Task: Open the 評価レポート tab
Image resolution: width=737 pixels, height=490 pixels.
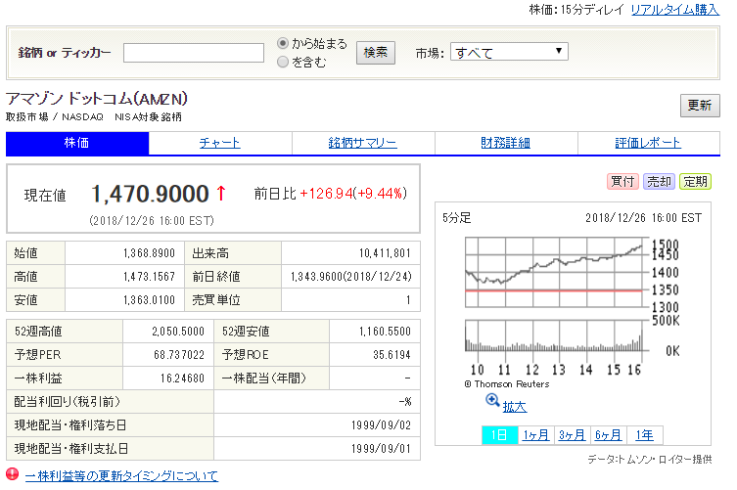Action: tap(648, 143)
